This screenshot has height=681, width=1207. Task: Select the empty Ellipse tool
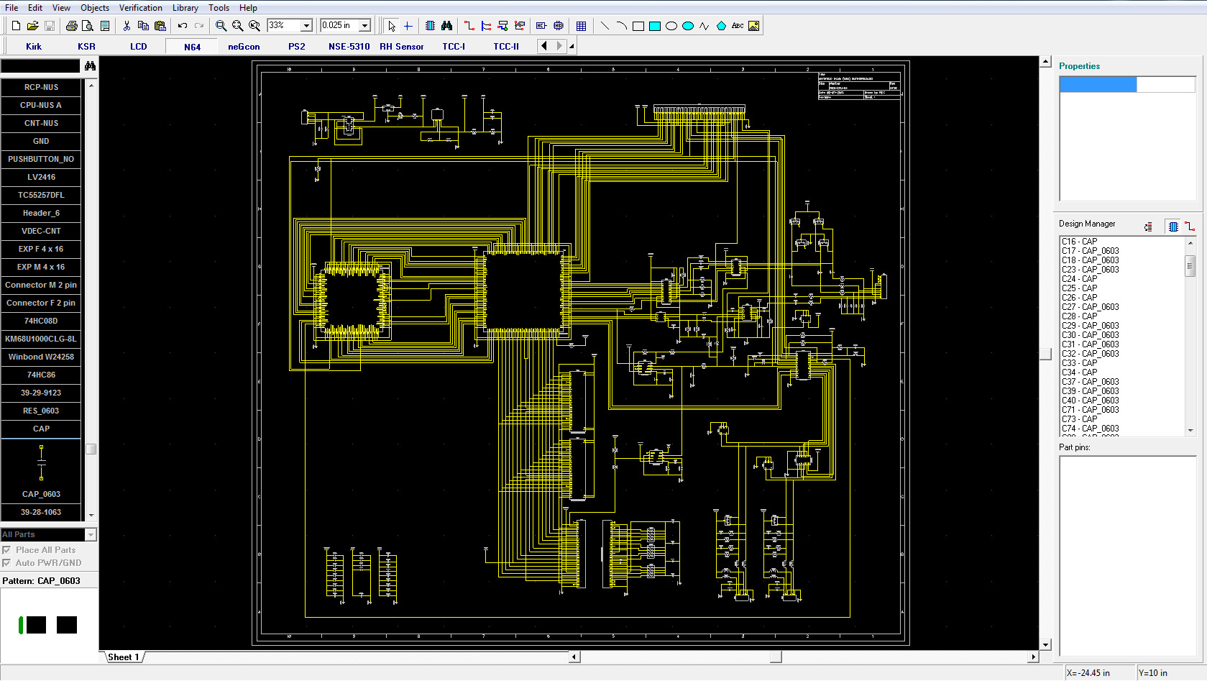(x=671, y=26)
